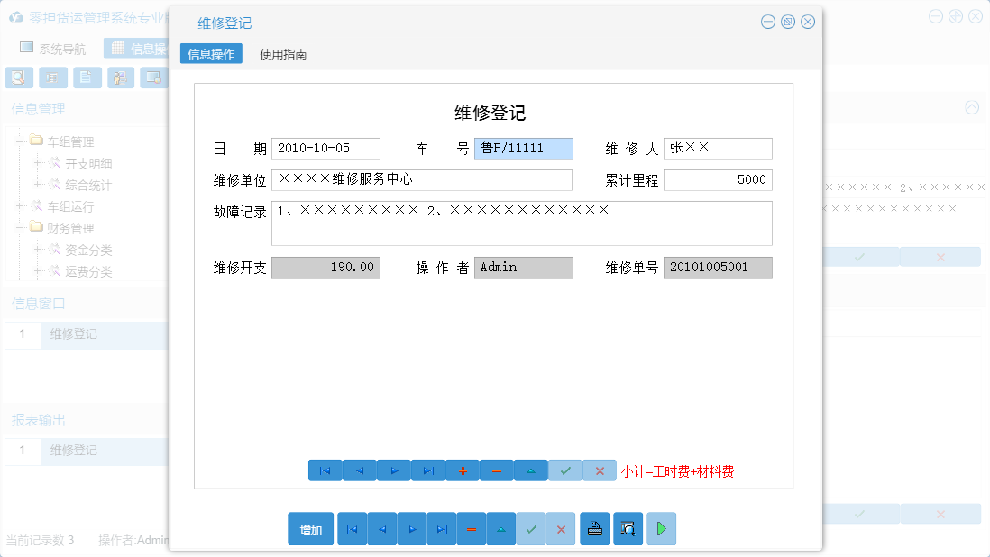The height and width of the screenshot is (557, 990).
Task: Click the red X cancel icon
Action: pos(600,470)
